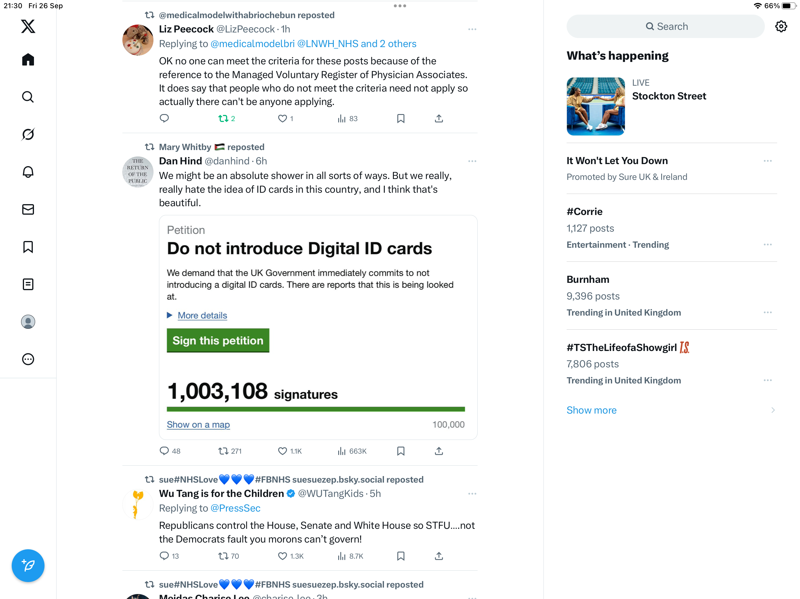Open the settings gear beside search
Viewport: 800px width, 599px height.
pyautogui.click(x=781, y=26)
